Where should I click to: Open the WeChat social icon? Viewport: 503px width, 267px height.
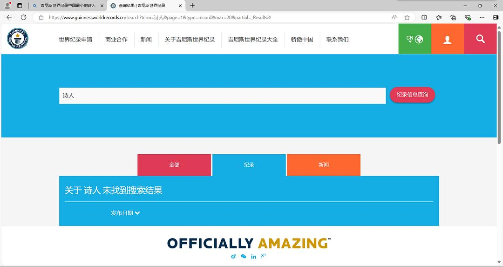[244, 256]
